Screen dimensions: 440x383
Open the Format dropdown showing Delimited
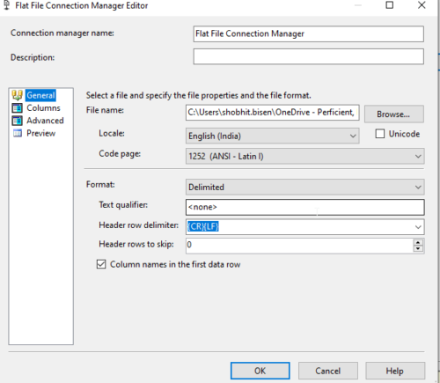(304, 187)
